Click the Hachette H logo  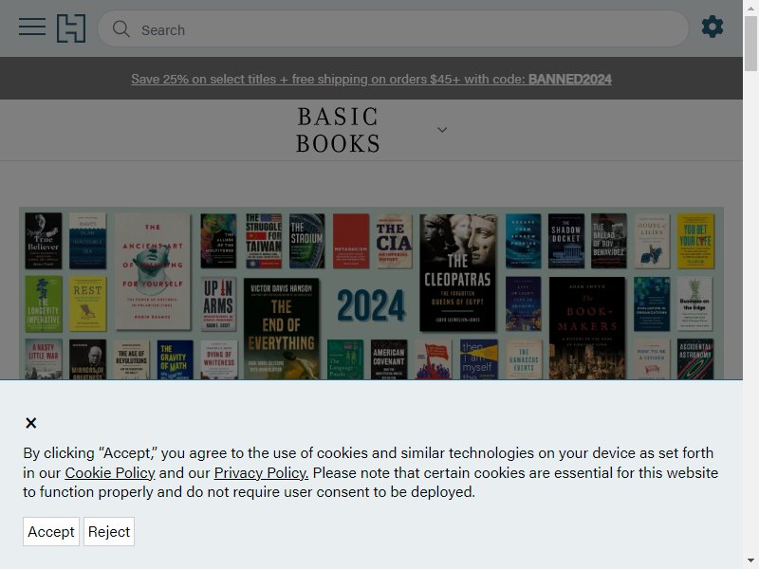[x=71, y=28]
